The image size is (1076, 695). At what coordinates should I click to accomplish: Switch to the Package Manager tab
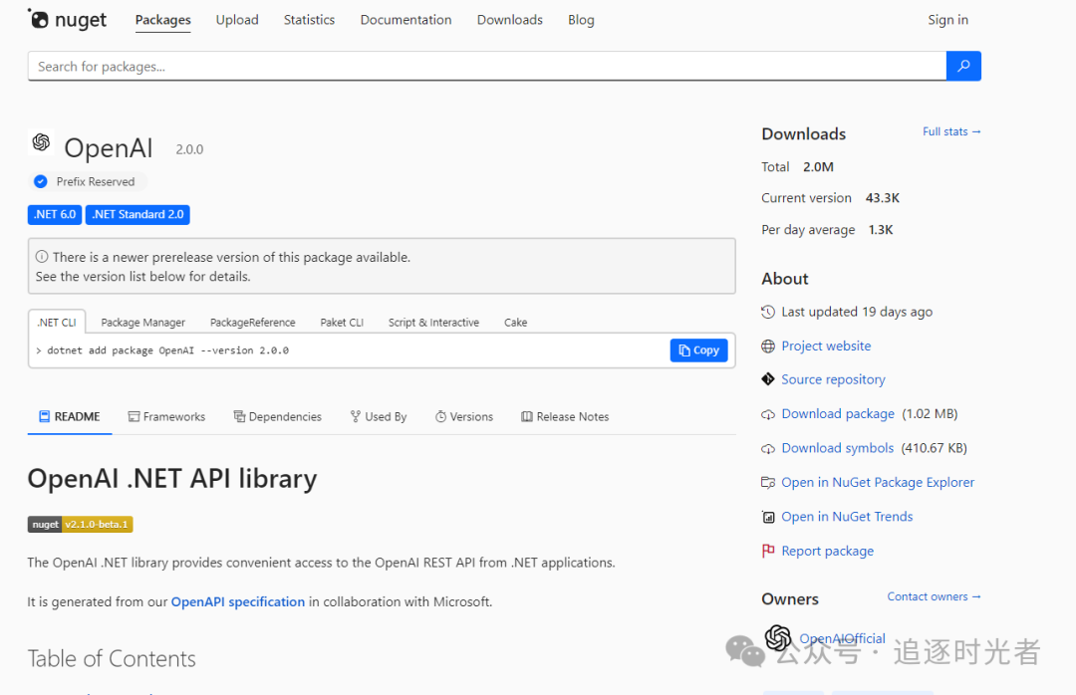click(142, 322)
